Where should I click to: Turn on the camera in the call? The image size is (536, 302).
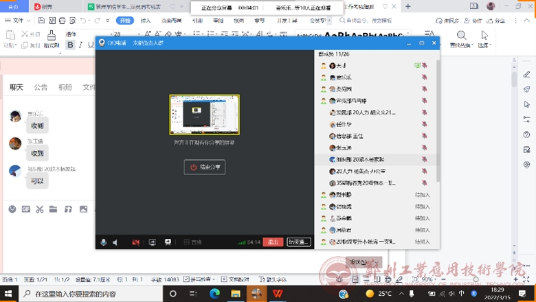[135, 242]
